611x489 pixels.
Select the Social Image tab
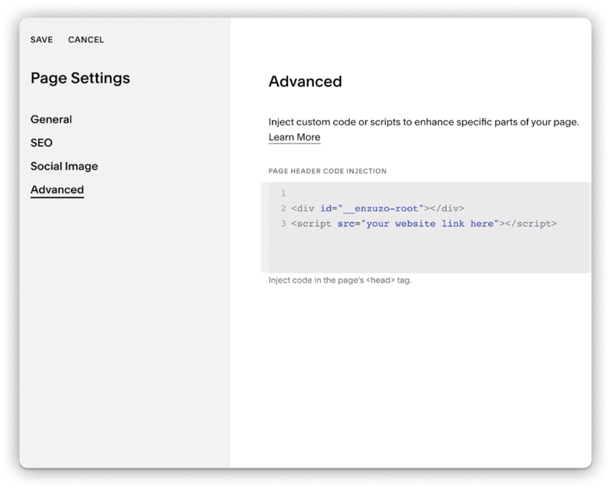click(64, 166)
